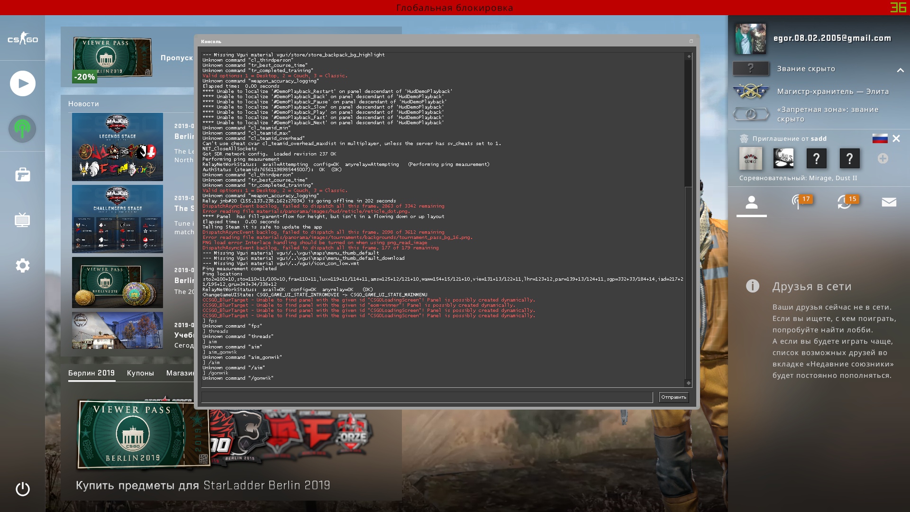Click the Новости header
The width and height of the screenshot is (910, 512).
(83, 104)
